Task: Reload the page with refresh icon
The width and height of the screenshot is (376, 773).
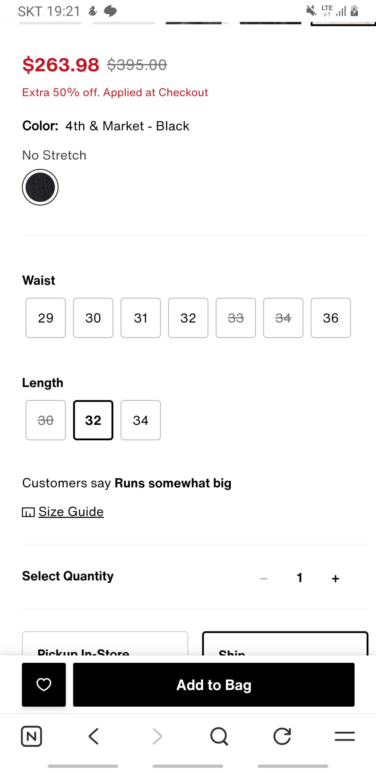Action: (x=282, y=736)
